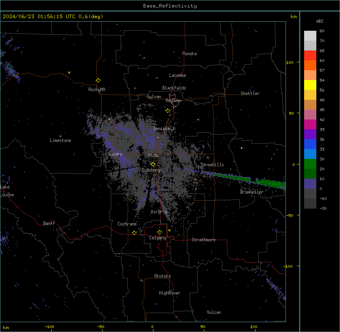The width and height of the screenshot is (340, 332).
Task: Click the white plus marker near Drumheller region
Action: (241, 148)
